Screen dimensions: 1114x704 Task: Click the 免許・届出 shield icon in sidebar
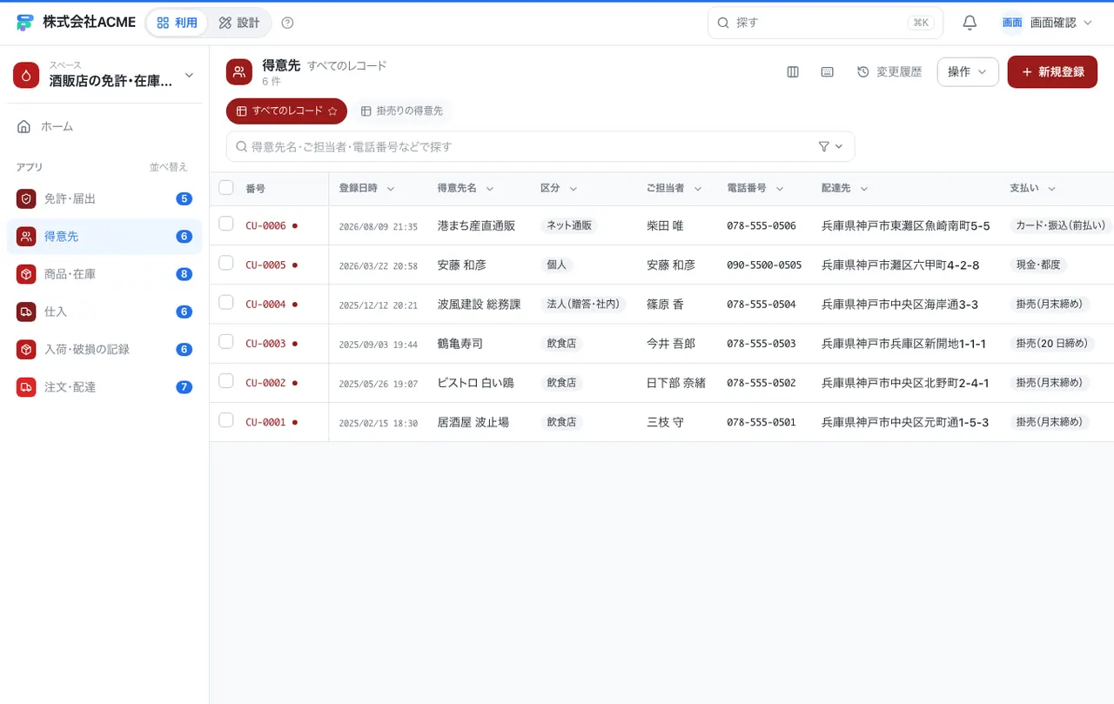click(26, 198)
